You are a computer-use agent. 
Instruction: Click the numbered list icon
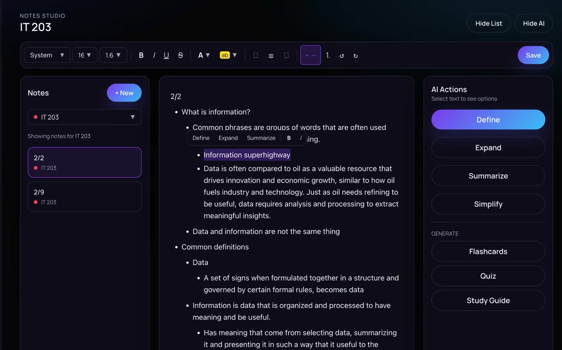pos(328,55)
